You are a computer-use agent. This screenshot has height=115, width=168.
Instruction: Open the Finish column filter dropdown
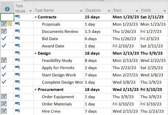click(165, 11)
